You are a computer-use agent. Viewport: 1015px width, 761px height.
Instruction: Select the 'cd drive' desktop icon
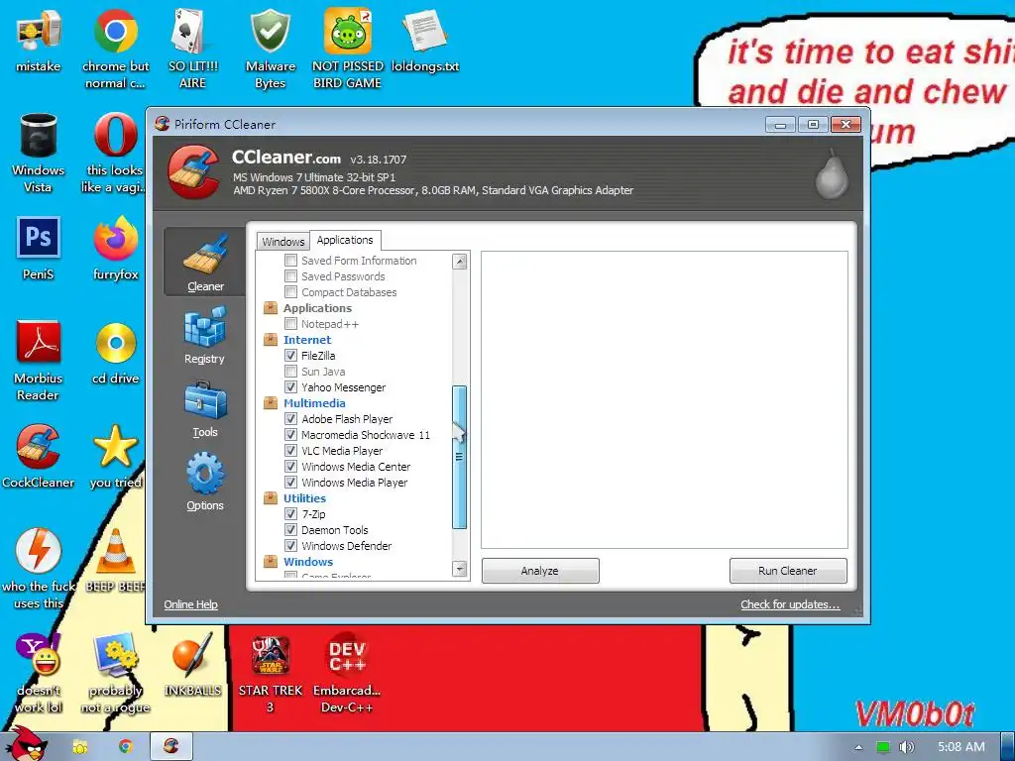click(x=115, y=354)
